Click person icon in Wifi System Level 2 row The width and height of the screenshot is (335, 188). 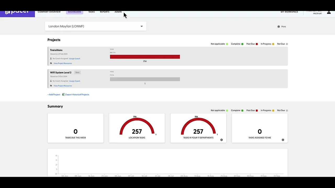tap(51, 81)
